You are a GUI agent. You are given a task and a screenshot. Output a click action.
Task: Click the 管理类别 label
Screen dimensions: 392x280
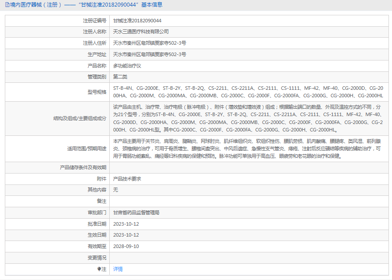pyautogui.click(x=97, y=77)
